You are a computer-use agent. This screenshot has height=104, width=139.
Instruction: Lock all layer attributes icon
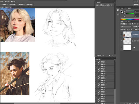point(131,29)
